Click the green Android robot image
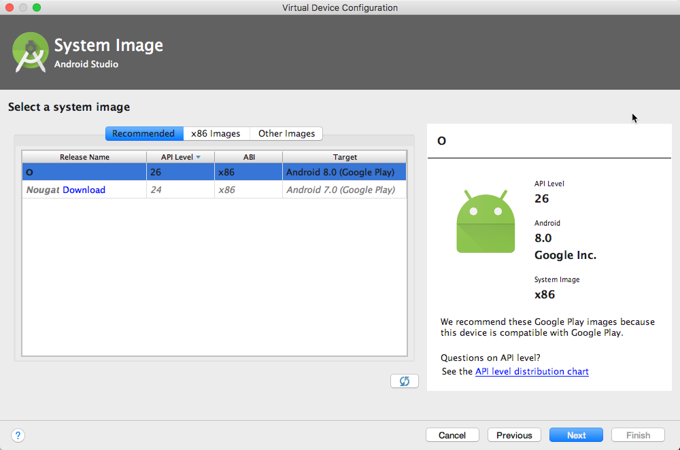Screen dimensions: 680x450 pos(486,221)
